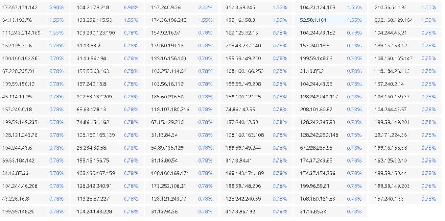Click the highlighted 52.58.1.161 cell
The width and height of the screenshot is (445, 221).
pyautogui.click(x=313, y=20)
